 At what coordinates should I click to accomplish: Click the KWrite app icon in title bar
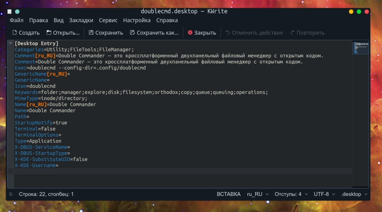(10, 12)
